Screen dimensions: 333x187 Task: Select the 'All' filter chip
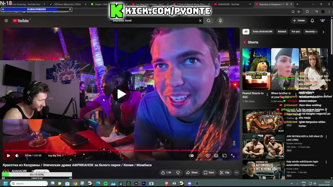point(246,32)
